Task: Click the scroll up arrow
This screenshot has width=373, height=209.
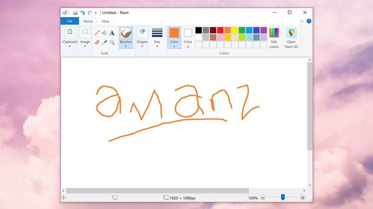Action: click(310, 60)
